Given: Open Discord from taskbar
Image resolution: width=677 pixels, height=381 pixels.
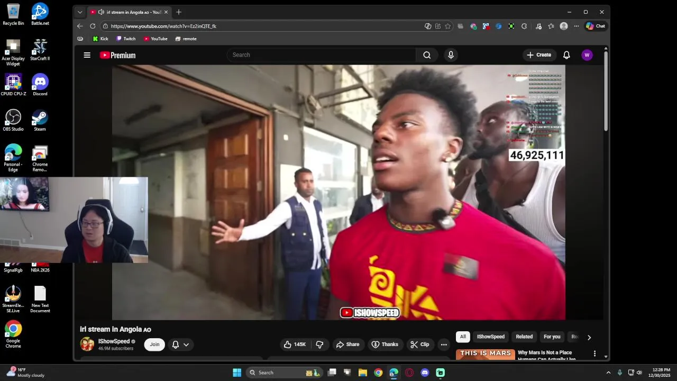Looking at the screenshot, I should click(425, 373).
